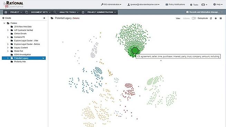Click the open folder icon beside Potential Legacy title

(52, 18)
